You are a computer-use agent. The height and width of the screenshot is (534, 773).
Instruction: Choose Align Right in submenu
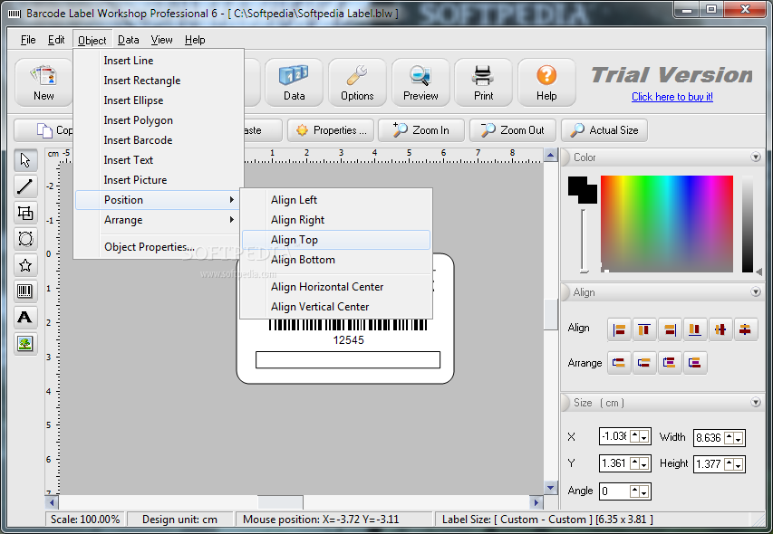point(336,220)
